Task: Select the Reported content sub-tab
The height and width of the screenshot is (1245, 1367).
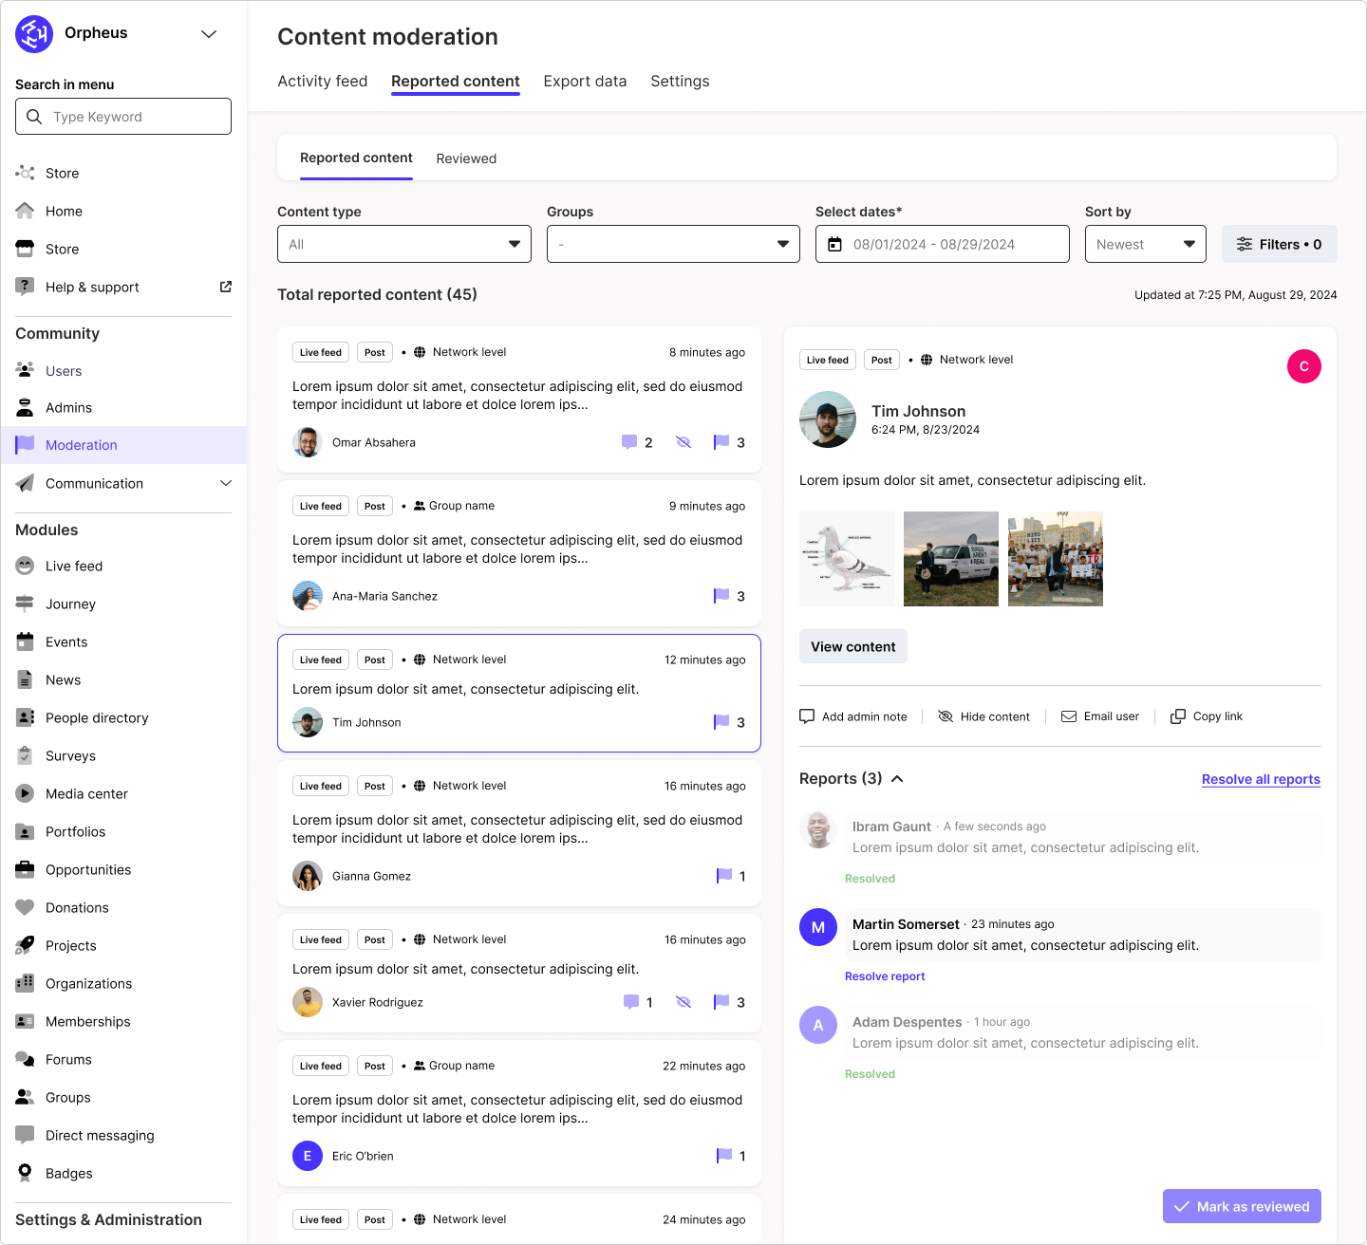Action: click(x=356, y=158)
